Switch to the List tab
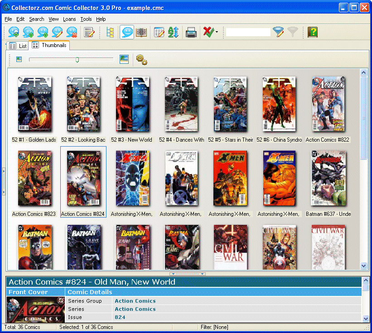Viewport: 372px width, 333px height. click(x=18, y=46)
